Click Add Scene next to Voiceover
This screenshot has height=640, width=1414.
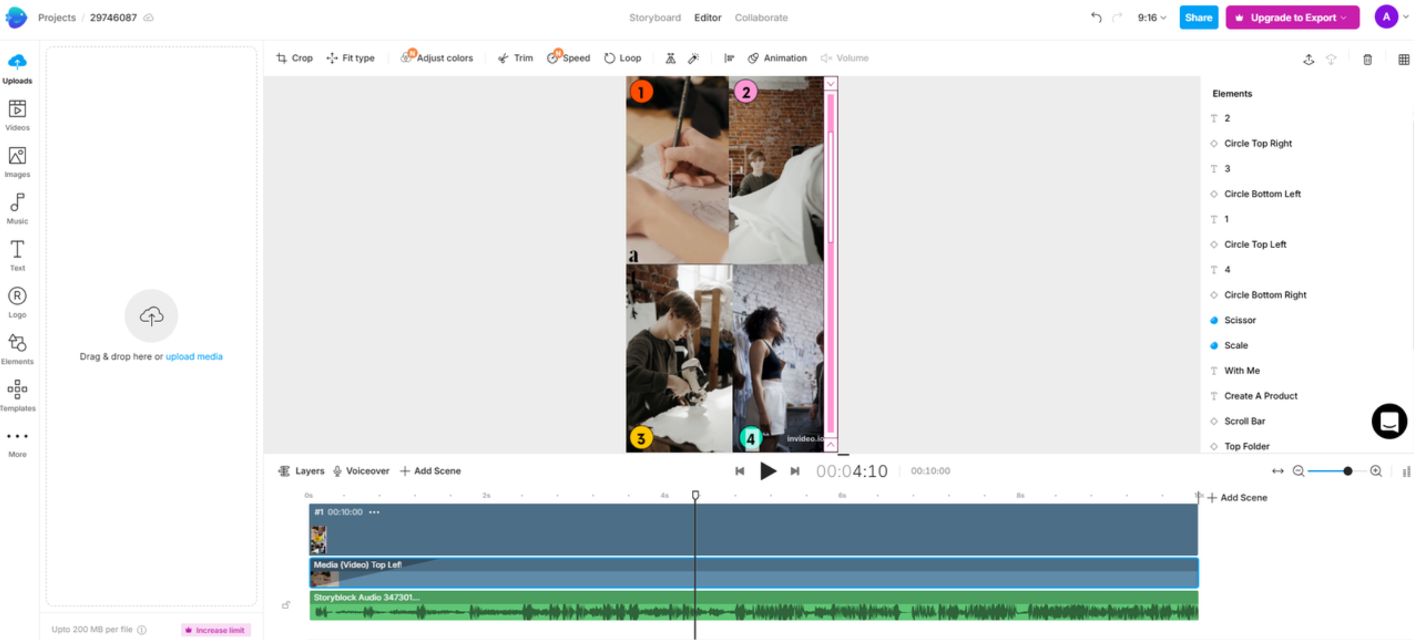[430, 471]
